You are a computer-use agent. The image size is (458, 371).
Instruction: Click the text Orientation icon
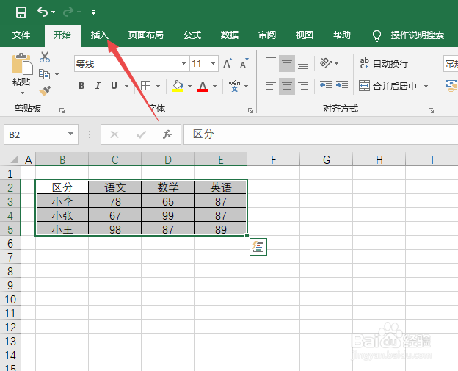point(326,63)
